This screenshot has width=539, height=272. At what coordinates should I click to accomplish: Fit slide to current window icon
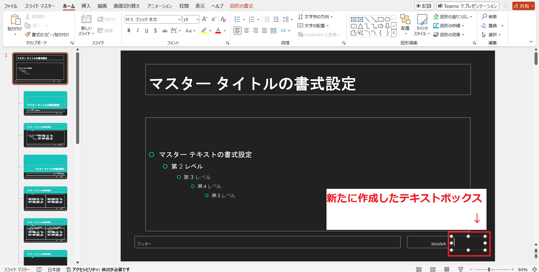535,269
